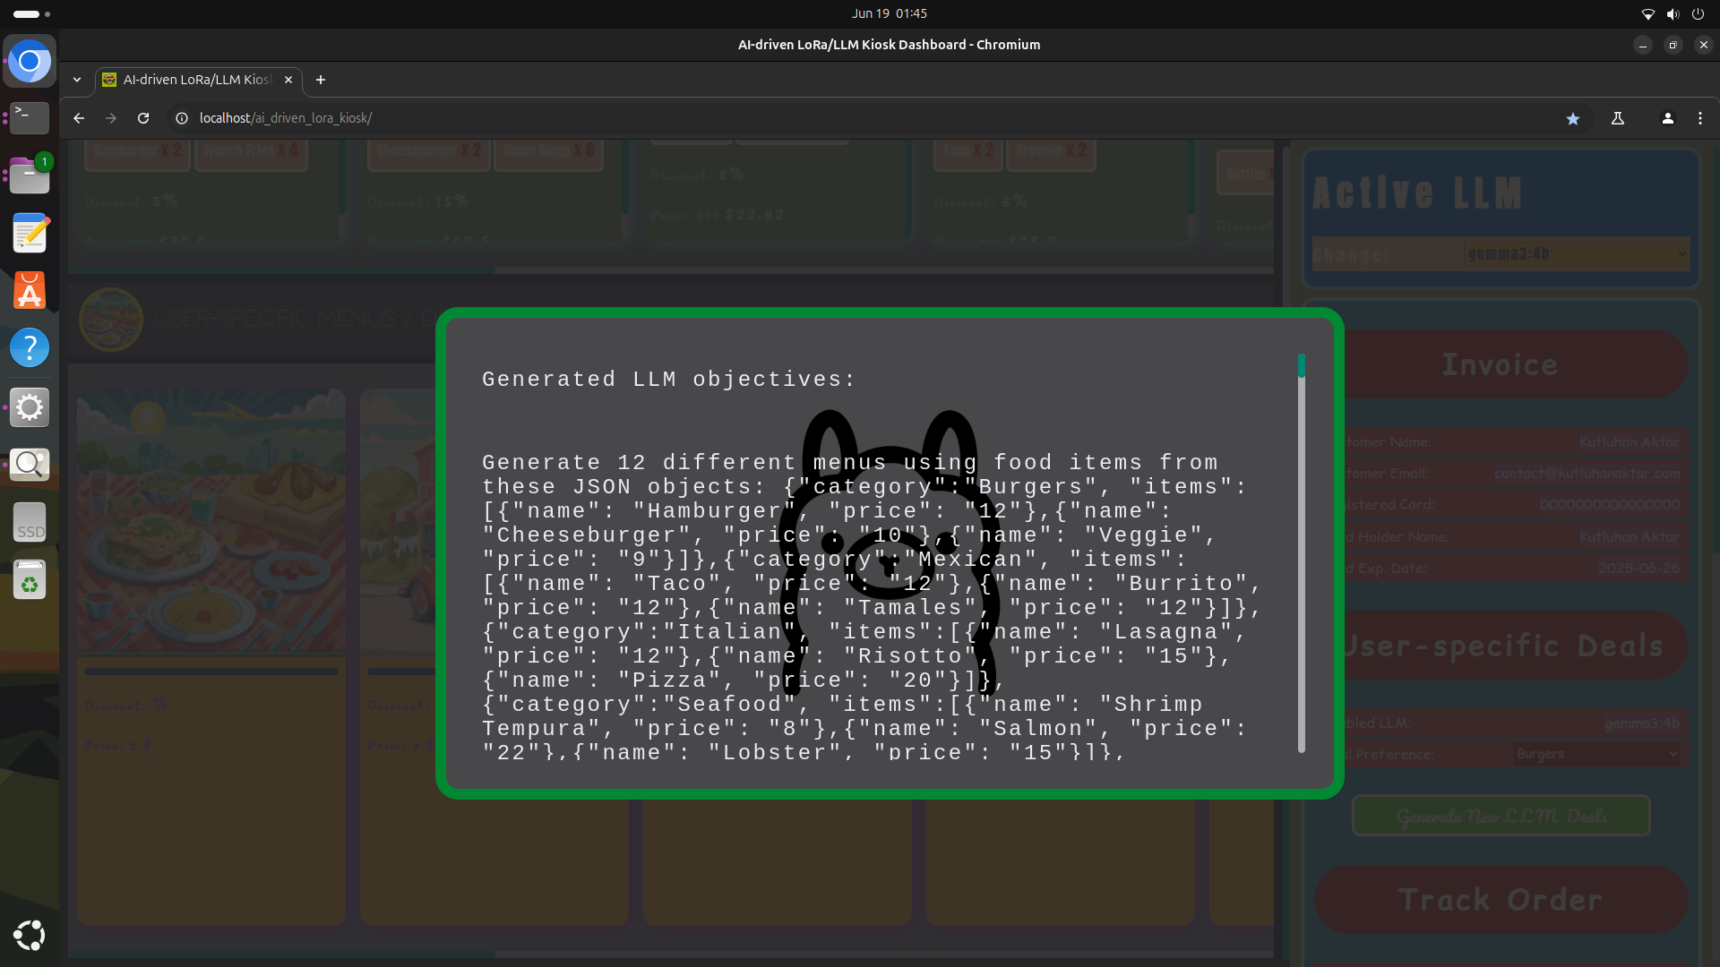The image size is (1720, 967).
Task: Go back to previous page
Action: click(x=79, y=118)
